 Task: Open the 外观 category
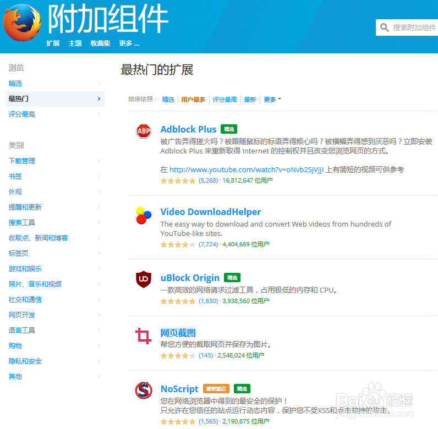[15, 191]
